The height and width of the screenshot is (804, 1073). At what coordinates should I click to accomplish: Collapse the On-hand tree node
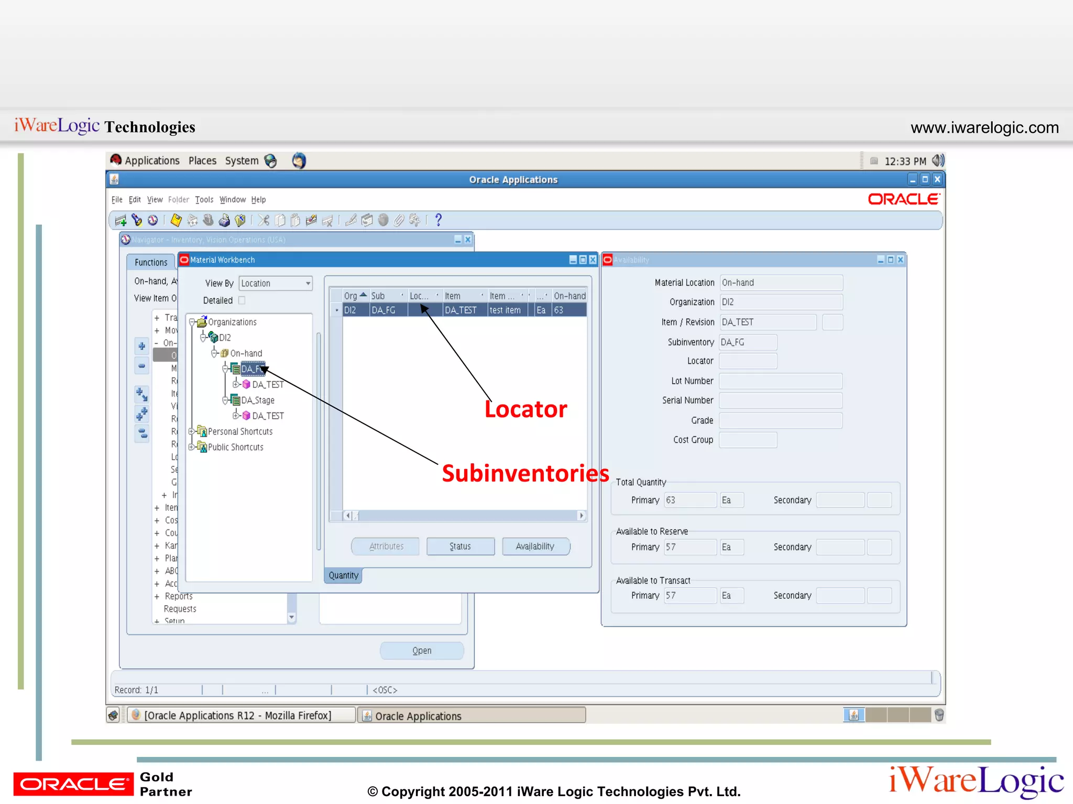(214, 353)
